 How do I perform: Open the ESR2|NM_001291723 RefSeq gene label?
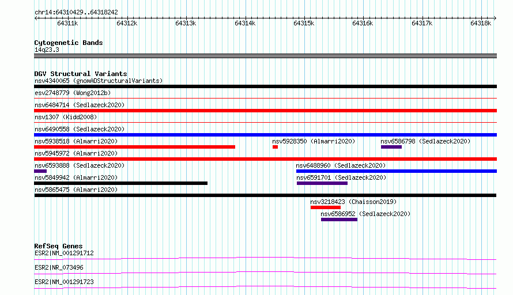click(x=64, y=282)
